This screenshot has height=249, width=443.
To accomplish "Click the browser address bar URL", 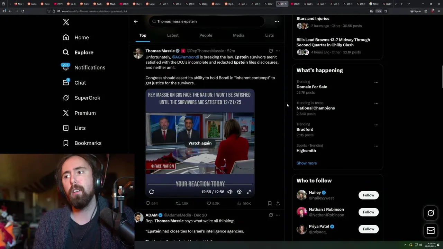I will tap(94, 11).
